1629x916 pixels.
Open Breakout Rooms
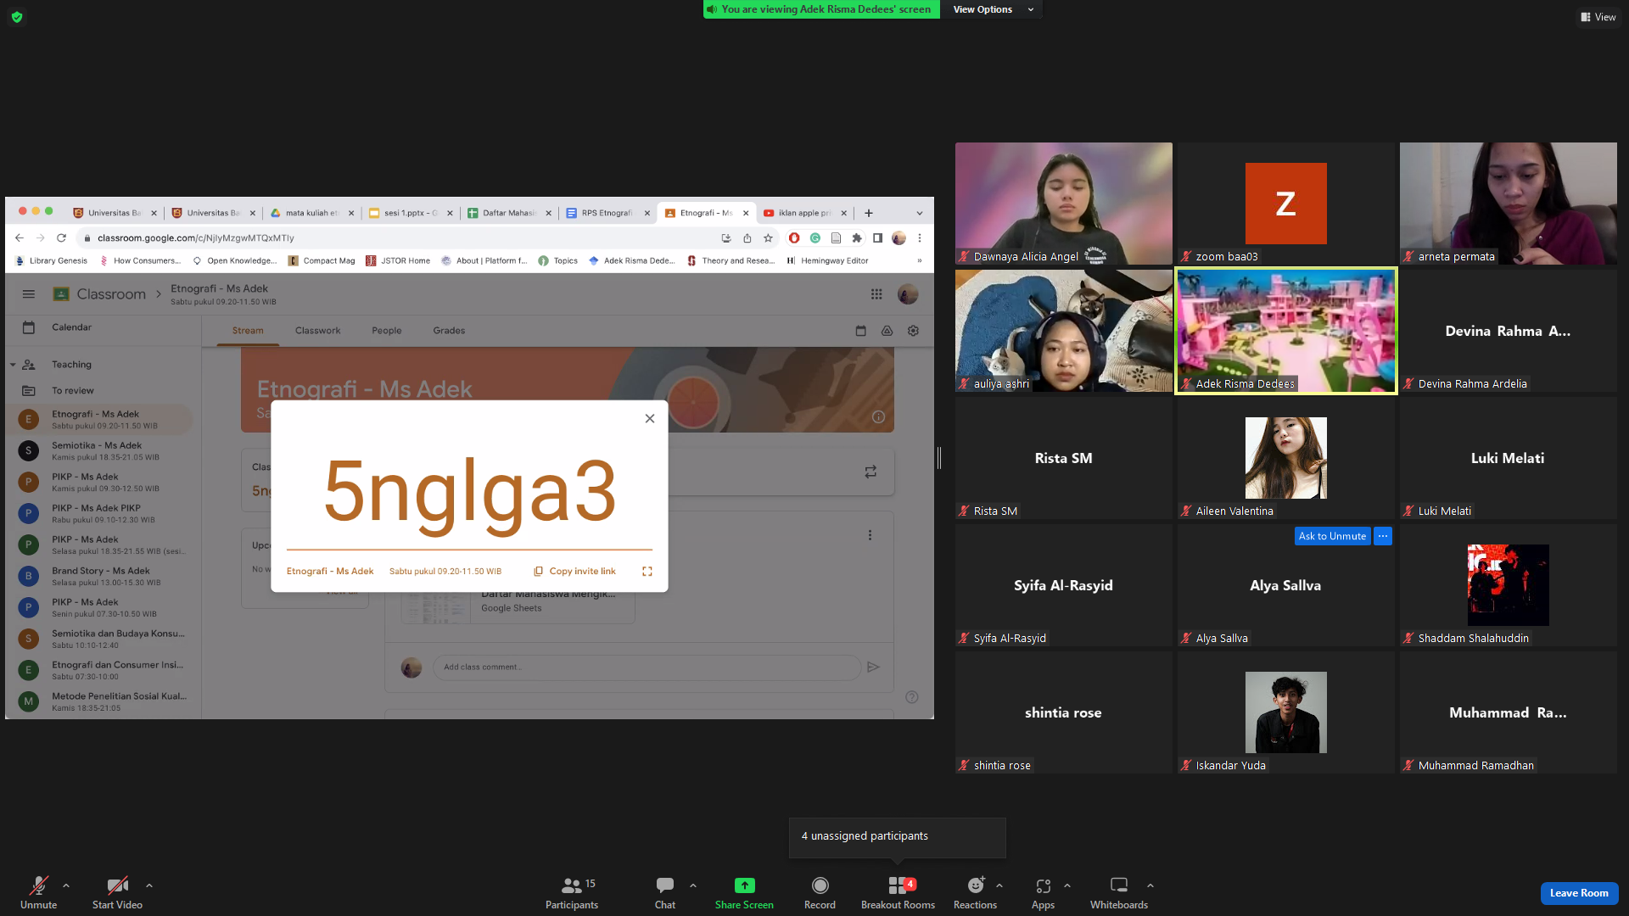click(x=898, y=892)
